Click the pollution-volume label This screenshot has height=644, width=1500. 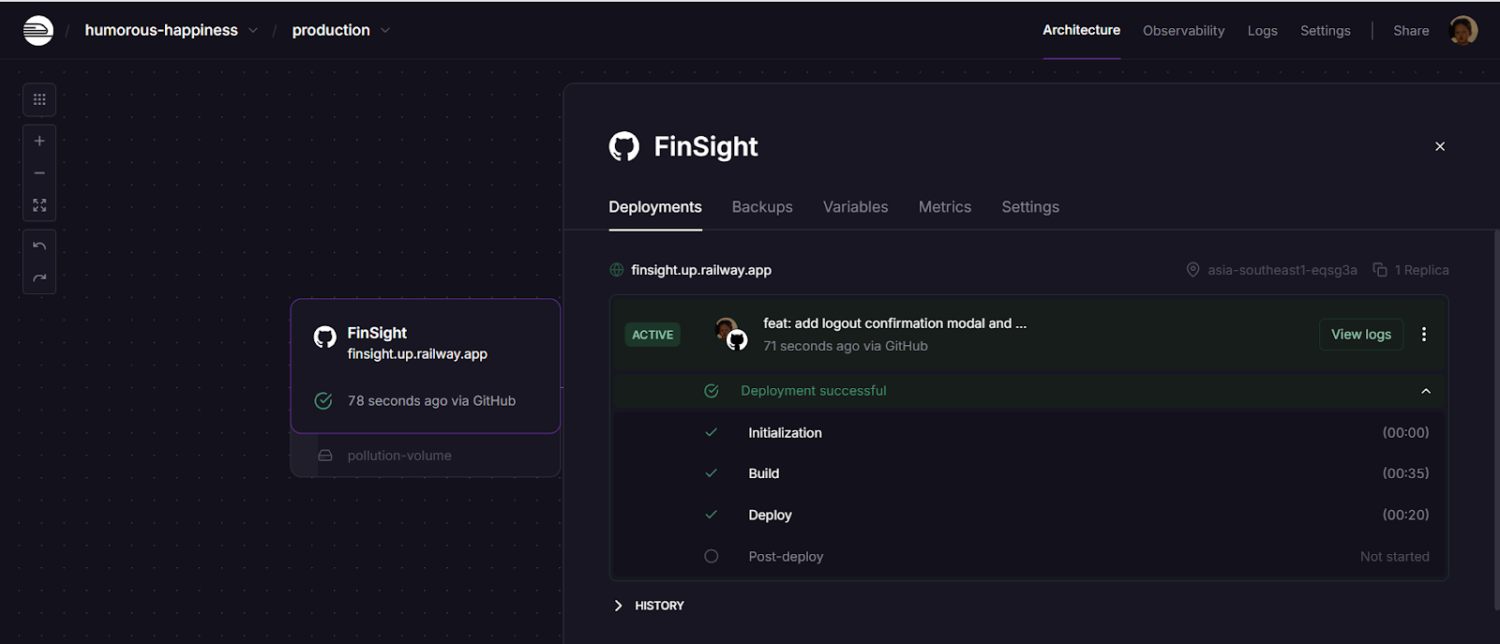399,456
